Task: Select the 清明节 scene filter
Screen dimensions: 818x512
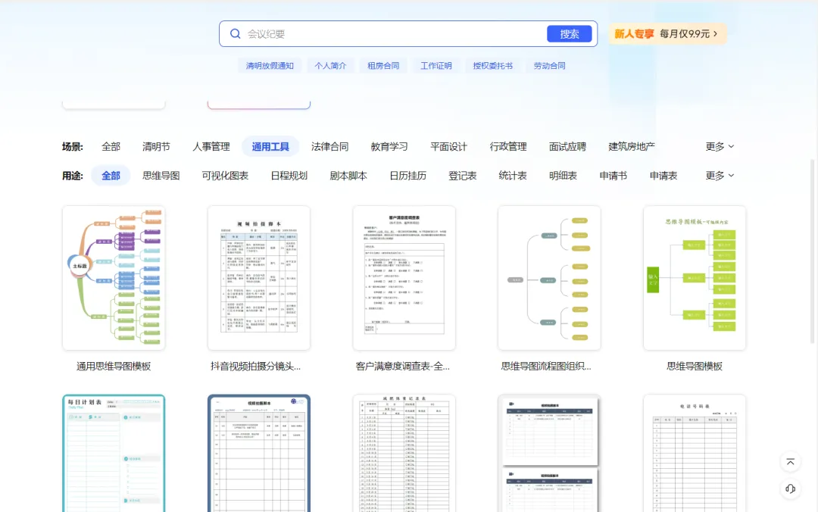Action: coord(156,147)
